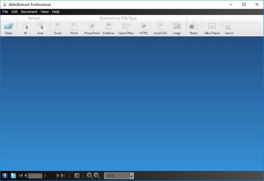Open the Help menu
264x181 pixels.
[x=56, y=11]
